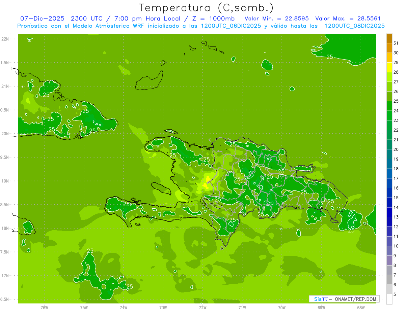Click the "19N" latitude axis label

(6, 181)
